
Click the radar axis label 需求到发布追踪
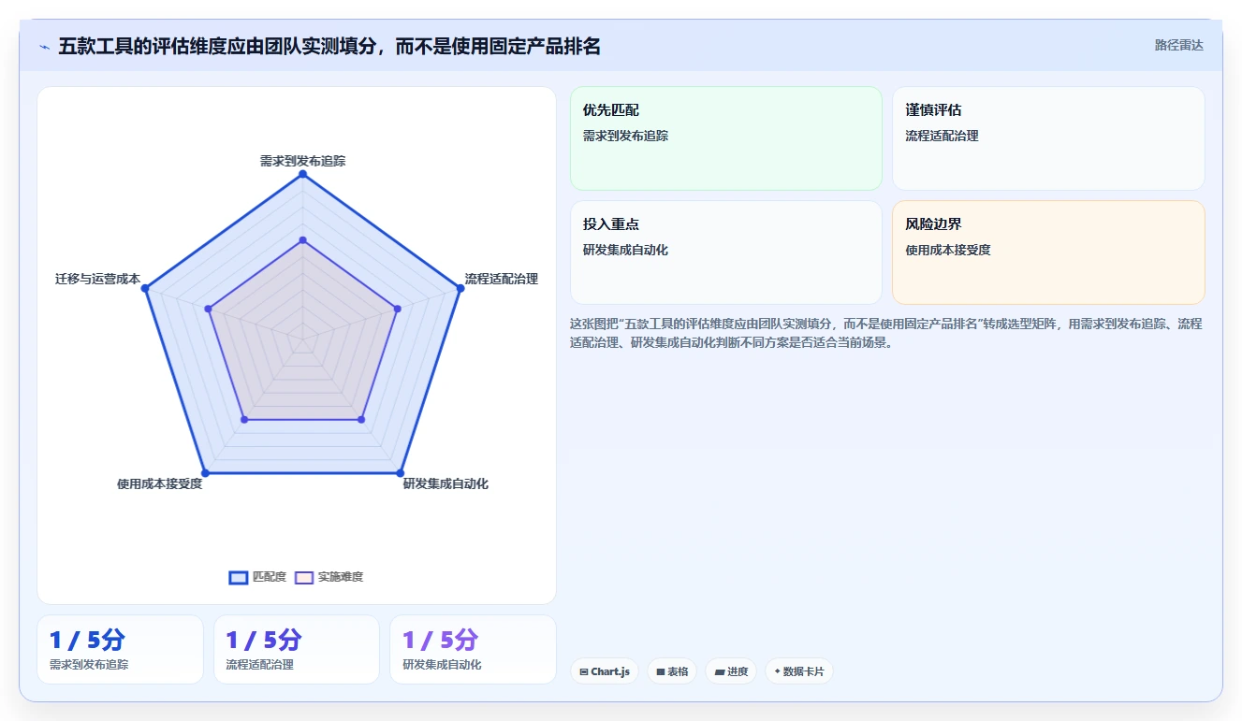pyautogui.click(x=302, y=161)
